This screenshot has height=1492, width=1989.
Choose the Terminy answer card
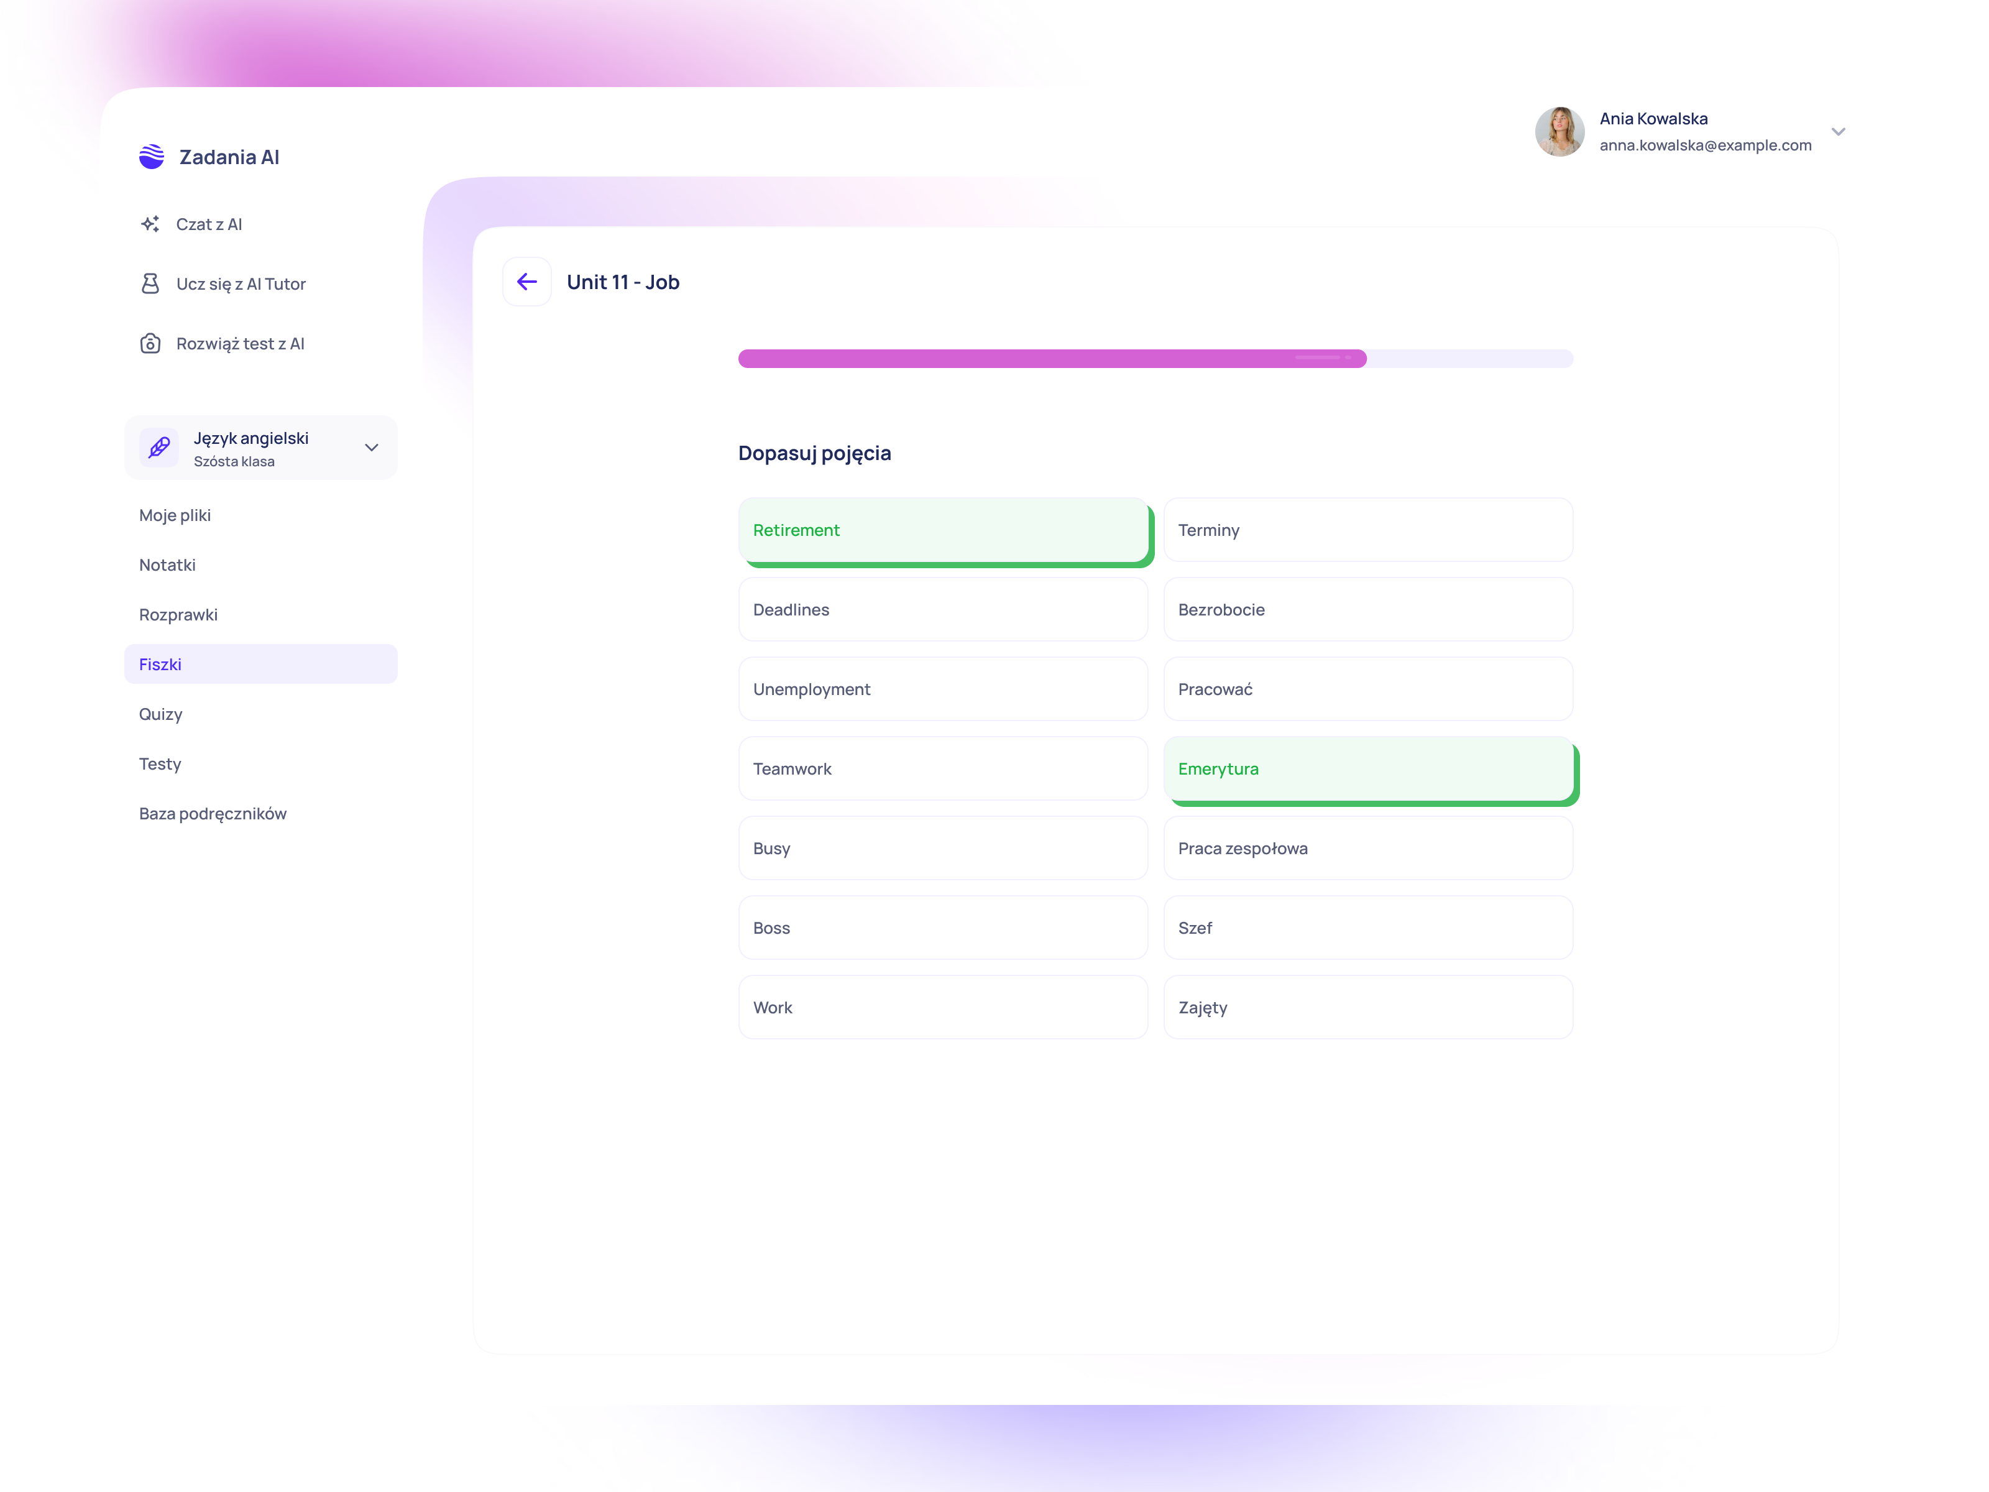[x=1367, y=531]
